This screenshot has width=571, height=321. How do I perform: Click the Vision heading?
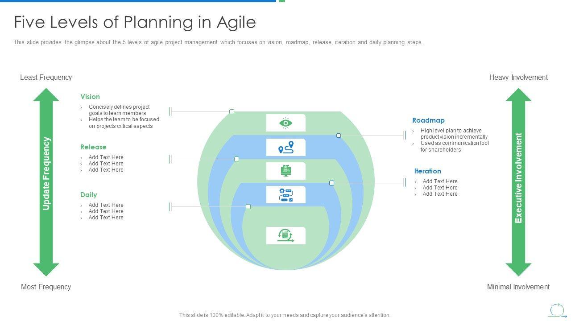tap(90, 97)
